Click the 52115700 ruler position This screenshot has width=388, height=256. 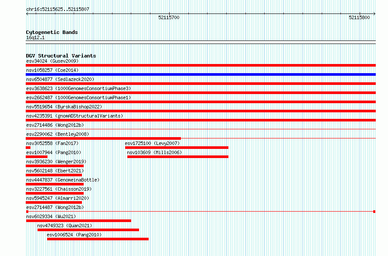169,17
